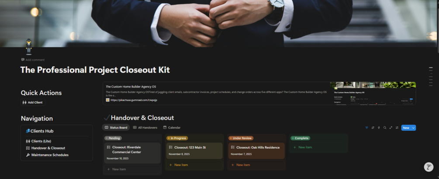This screenshot has height=179, width=439.
Task: Open Custom Home Builder Agency OS bookmark
Action: (x=259, y=93)
